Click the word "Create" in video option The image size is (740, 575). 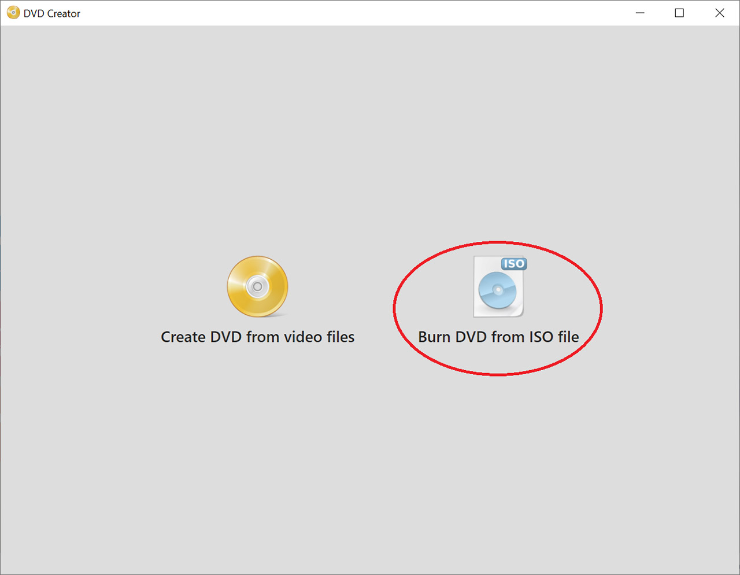click(183, 337)
